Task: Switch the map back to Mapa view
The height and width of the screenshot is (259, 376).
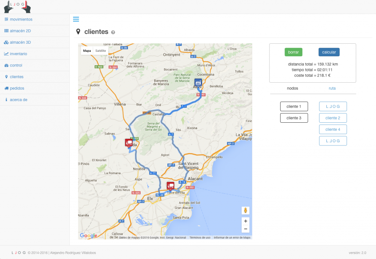Action: point(86,50)
